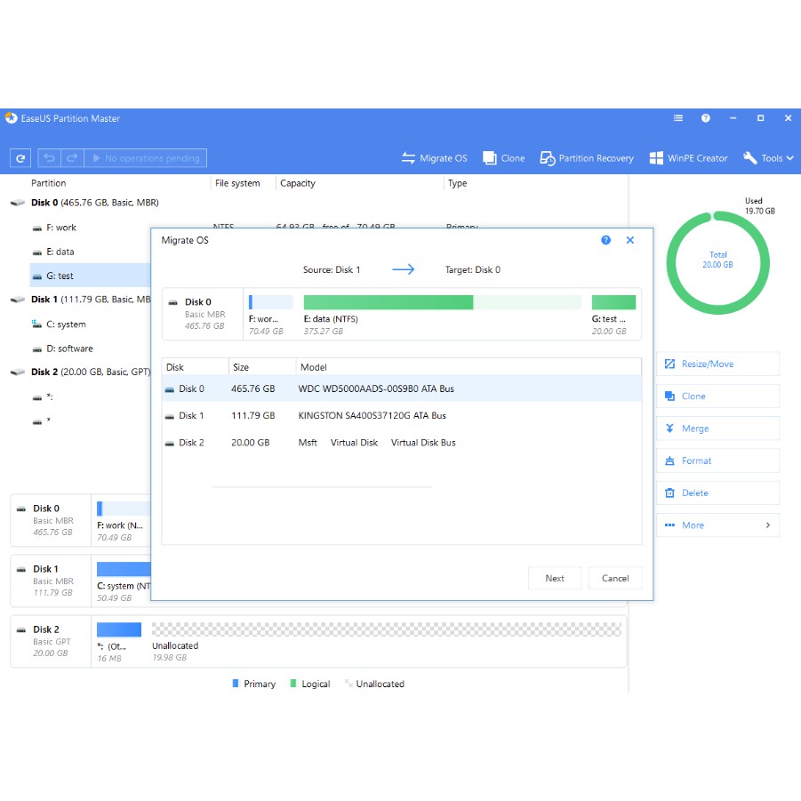This screenshot has height=801, width=801.
Task: Click the help icon in Migrate OS dialog
Action: (605, 240)
